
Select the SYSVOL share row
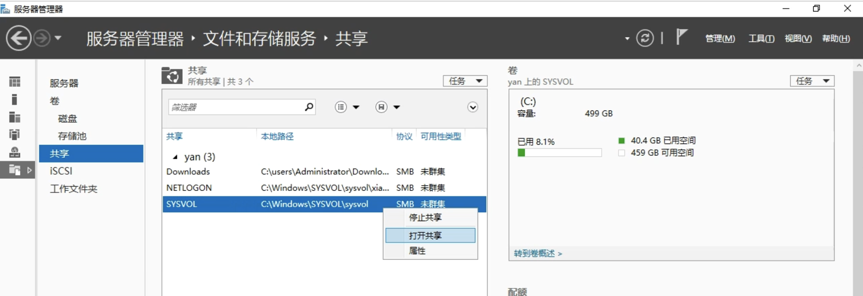click(324, 204)
